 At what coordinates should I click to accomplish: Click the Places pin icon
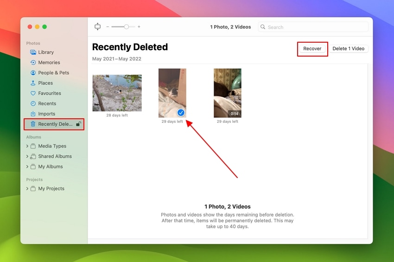point(33,83)
